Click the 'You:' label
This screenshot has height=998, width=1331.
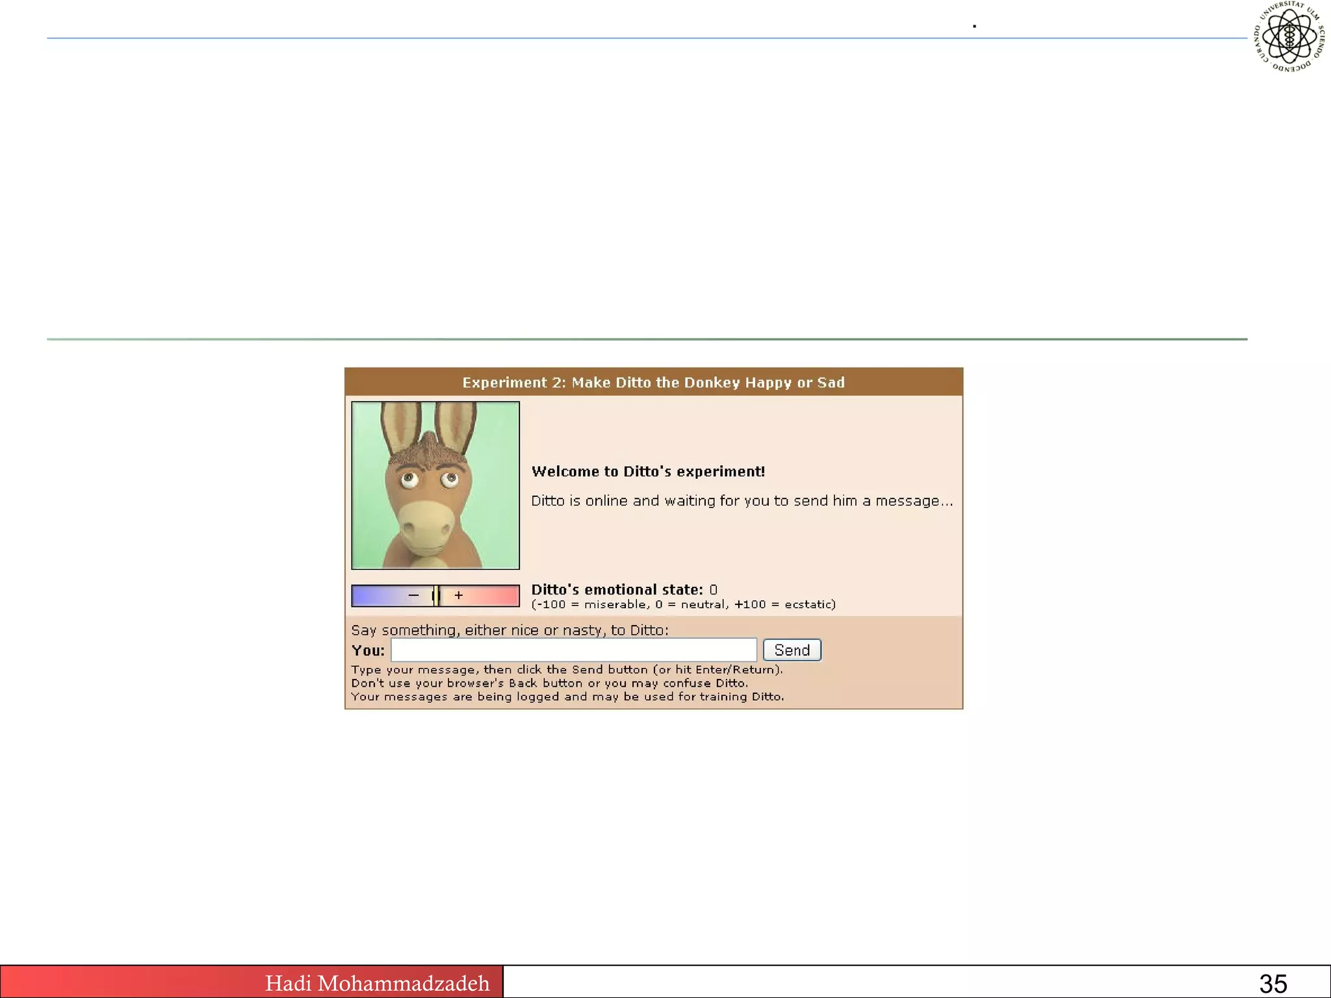click(x=368, y=650)
